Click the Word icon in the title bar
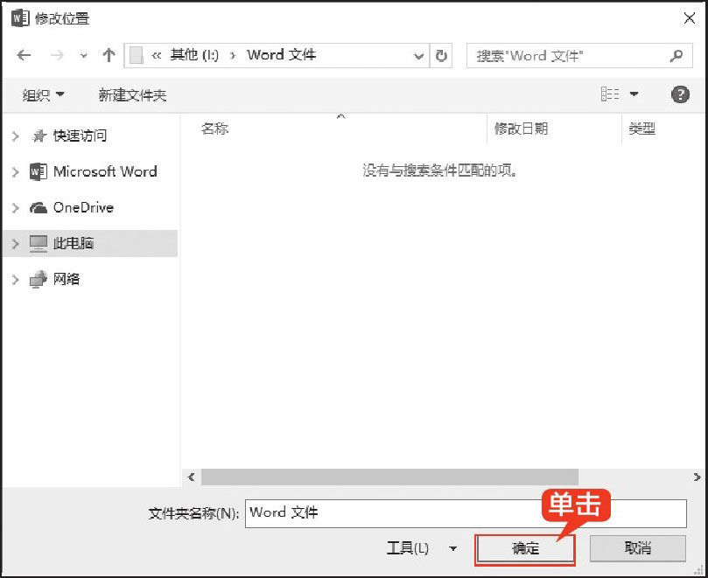The image size is (708, 578). pyautogui.click(x=20, y=18)
